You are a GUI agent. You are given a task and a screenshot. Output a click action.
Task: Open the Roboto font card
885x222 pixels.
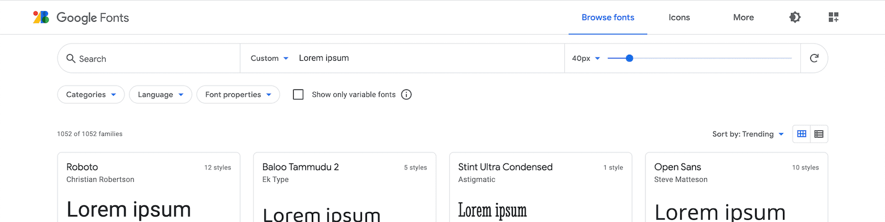[149, 187]
